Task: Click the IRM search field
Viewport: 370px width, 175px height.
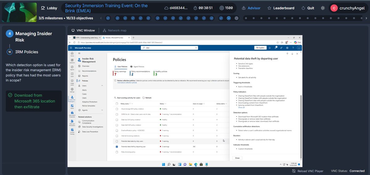Action: tap(169, 48)
